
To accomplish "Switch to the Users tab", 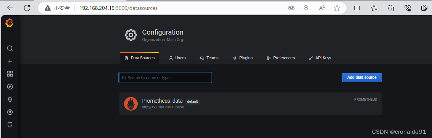I will tap(177, 58).
